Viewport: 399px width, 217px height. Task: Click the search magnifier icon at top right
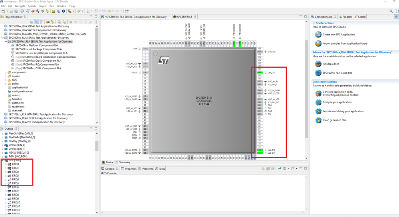[391, 11]
